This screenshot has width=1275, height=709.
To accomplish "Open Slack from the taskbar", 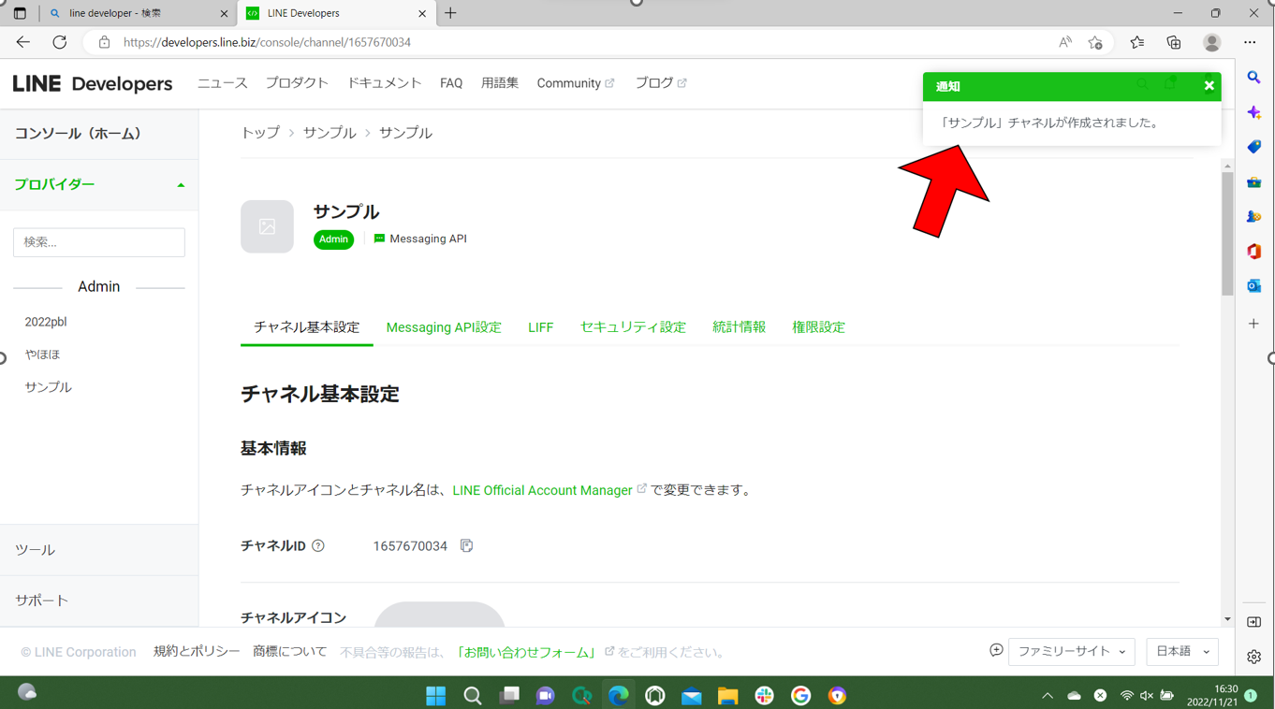I will (764, 695).
